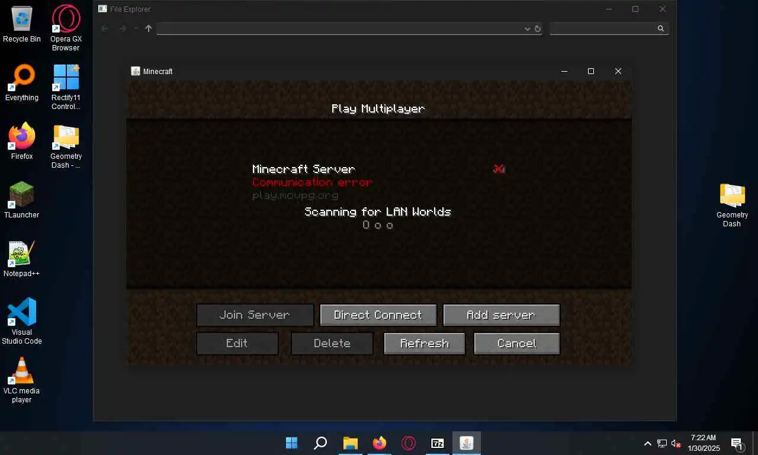Select Rectify11 Control desktop shortcut

pyautogui.click(x=66, y=87)
